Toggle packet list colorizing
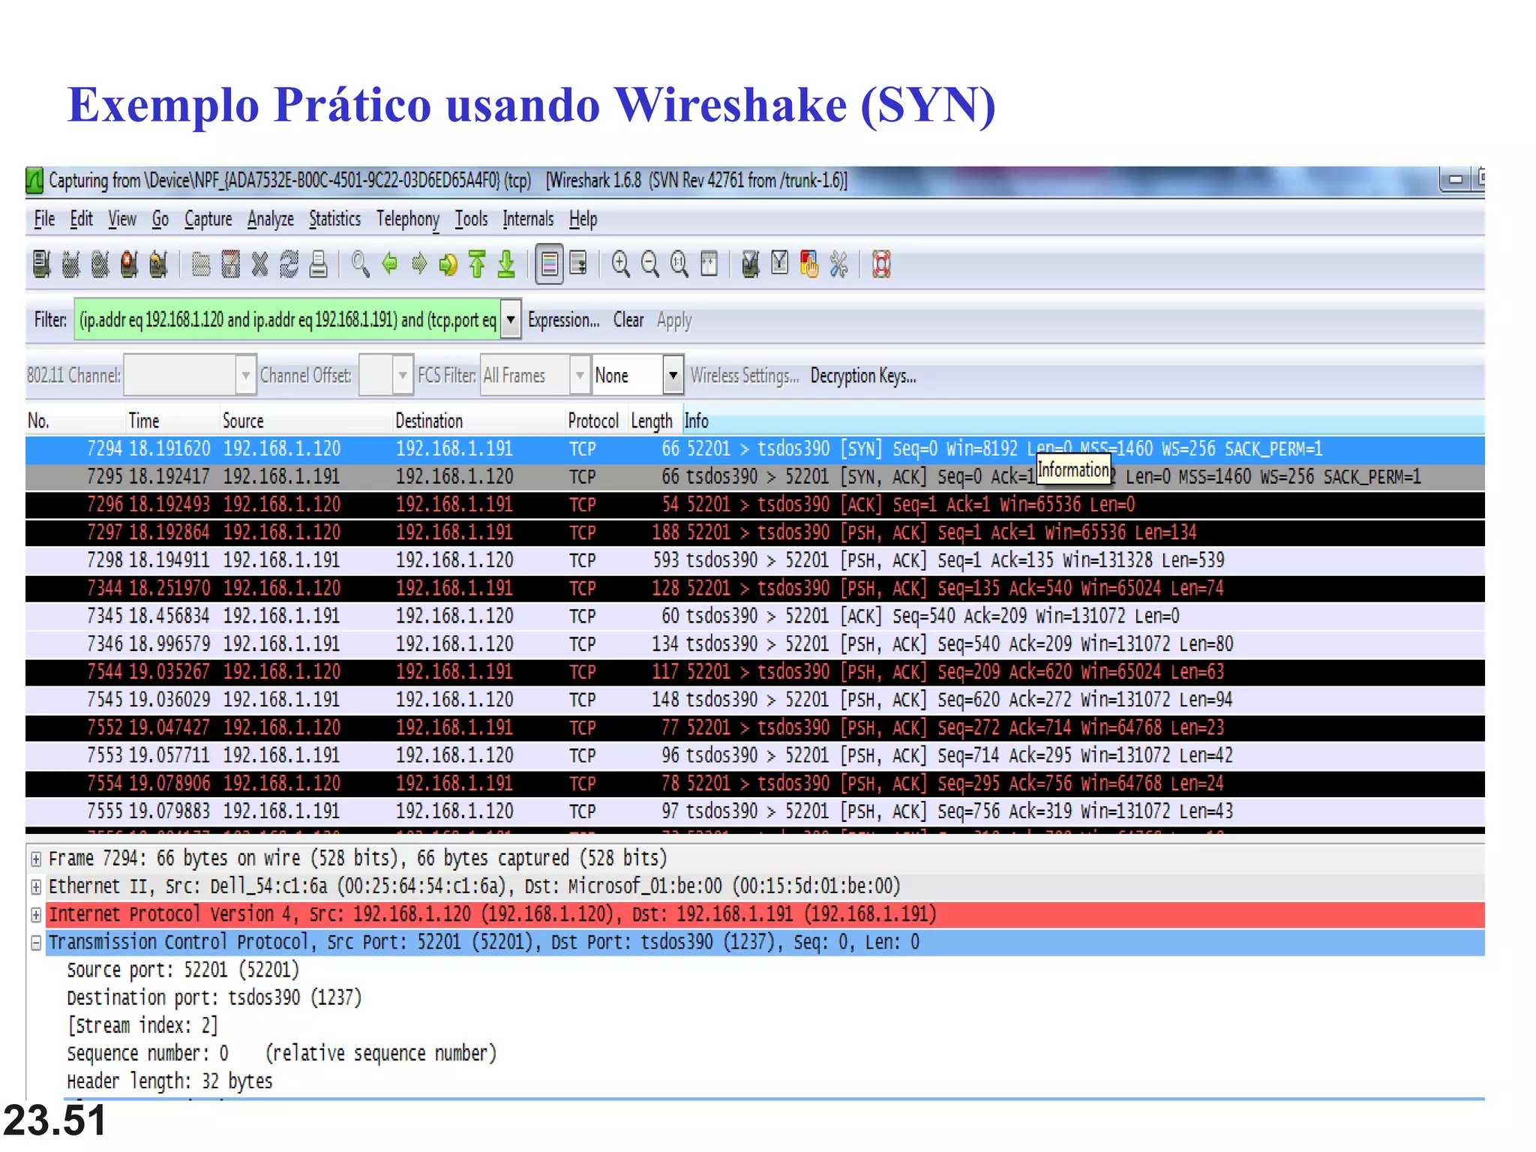Screen dimensions: 1536x1152 click(x=550, y=264)
